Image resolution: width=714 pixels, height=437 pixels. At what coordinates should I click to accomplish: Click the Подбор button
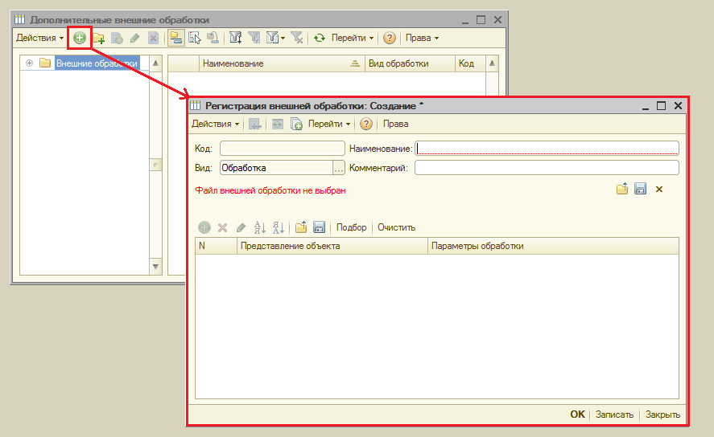(351, 227)
